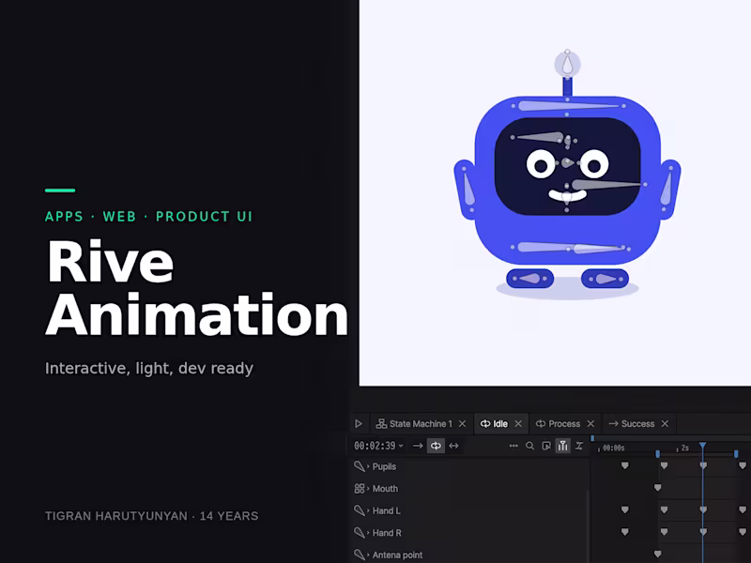This screenshot has height=563, width=751.
Task: Expand the Mouth timeline row
Action: point(368,488)
